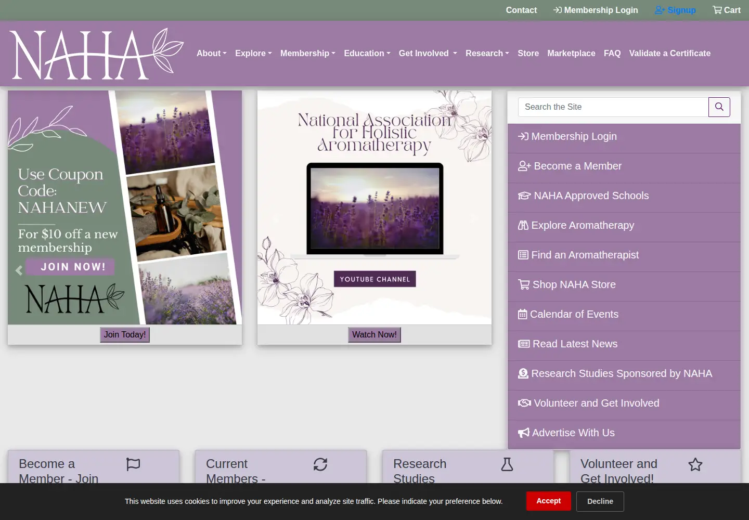Screen dimensions: 749x520
Task: Open the FAQ page from navbar
Action: point(612,54)
